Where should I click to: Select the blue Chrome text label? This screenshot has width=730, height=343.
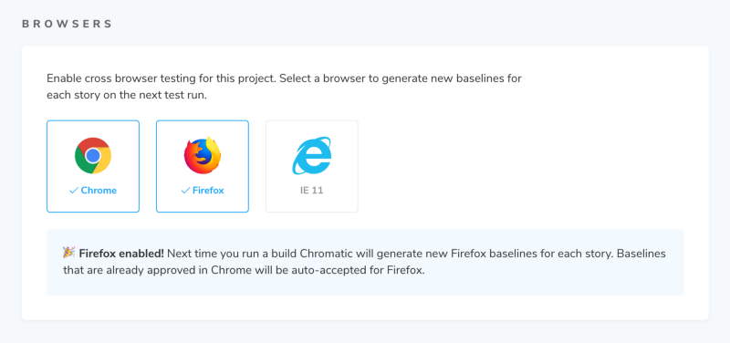(99, 191)
